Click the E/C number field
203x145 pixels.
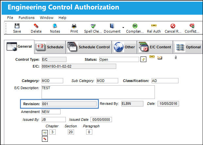click(x=79, y=66)
